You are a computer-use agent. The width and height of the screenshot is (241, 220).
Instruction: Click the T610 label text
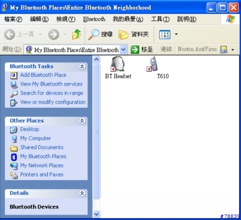coord(163,76)
